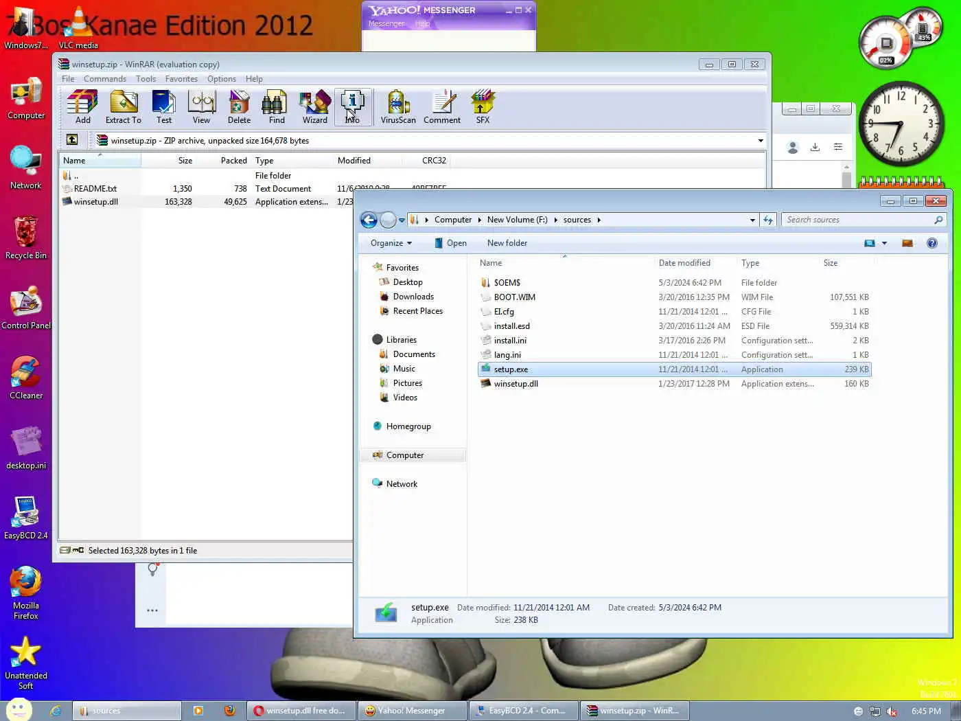The height and width of the screenshot is (721, 961).
Task: Click the New folder button
Action: (x=507, y=243)
